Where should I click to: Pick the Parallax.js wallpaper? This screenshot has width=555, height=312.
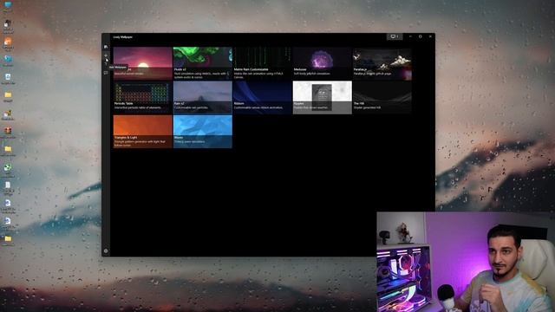pos(382,63)
